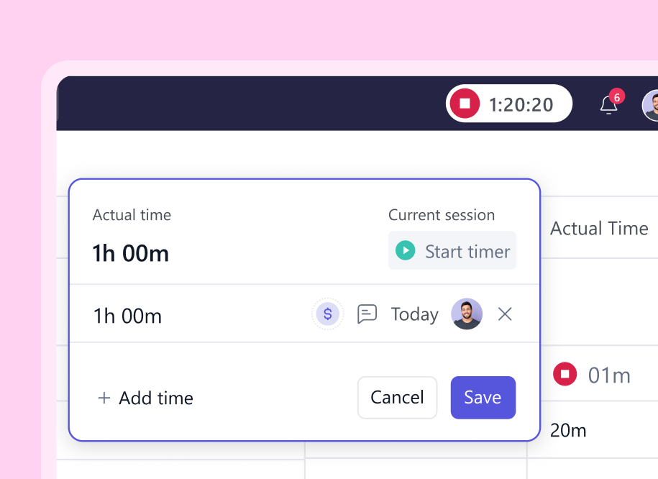Select the 20m actual time cell

[x=568, y=431]
